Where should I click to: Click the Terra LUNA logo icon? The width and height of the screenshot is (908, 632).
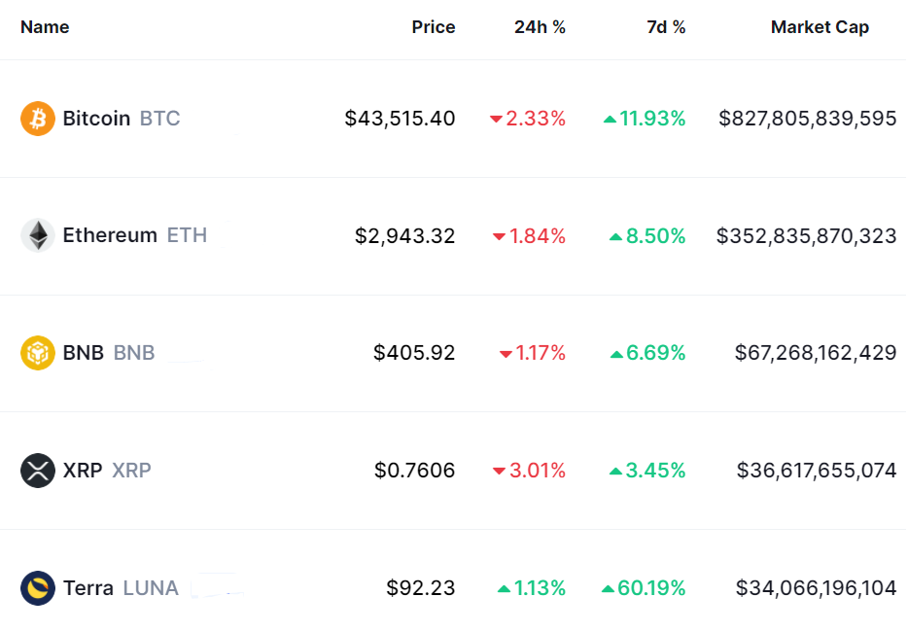(38, 588)
